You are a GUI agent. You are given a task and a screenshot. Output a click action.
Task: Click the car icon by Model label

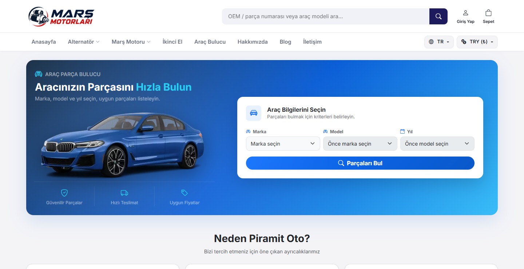tap(325, 131)
